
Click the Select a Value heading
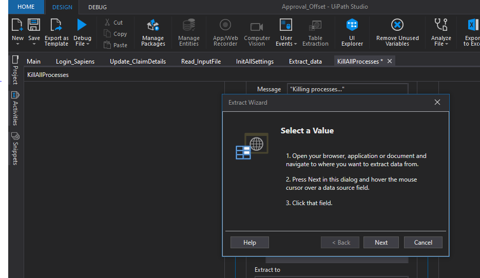point(307,131)
